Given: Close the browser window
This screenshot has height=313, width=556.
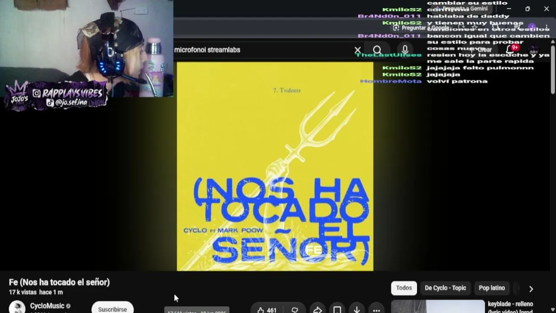Looking at the screenshot, I should (x=546, y=9).
